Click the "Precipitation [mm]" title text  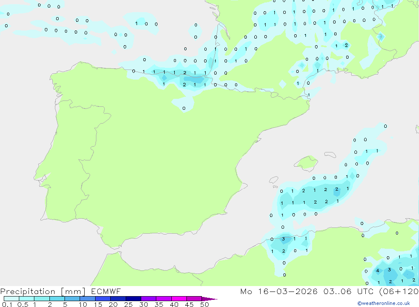(x=43, y=292)
